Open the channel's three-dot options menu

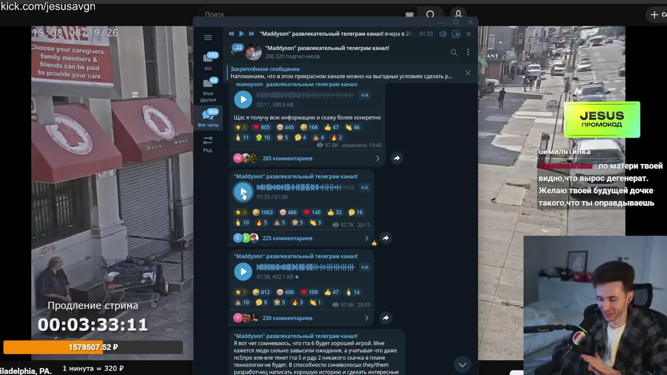[468, 52]
